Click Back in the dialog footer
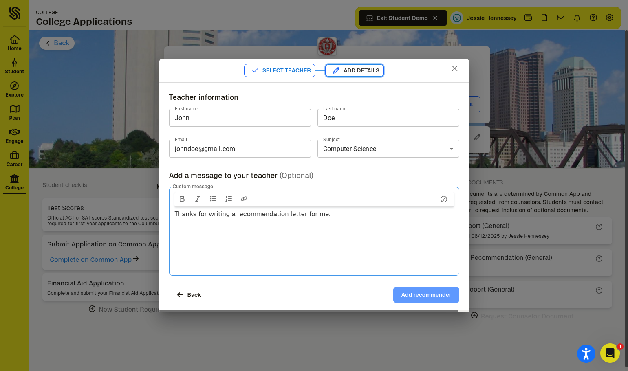This screenshot has height=371, width=628. (189, 295)
